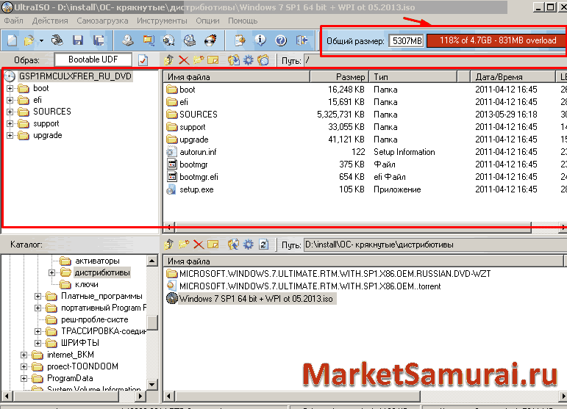Open the Опции menu
567x409 pixels.
coord(207,21)
